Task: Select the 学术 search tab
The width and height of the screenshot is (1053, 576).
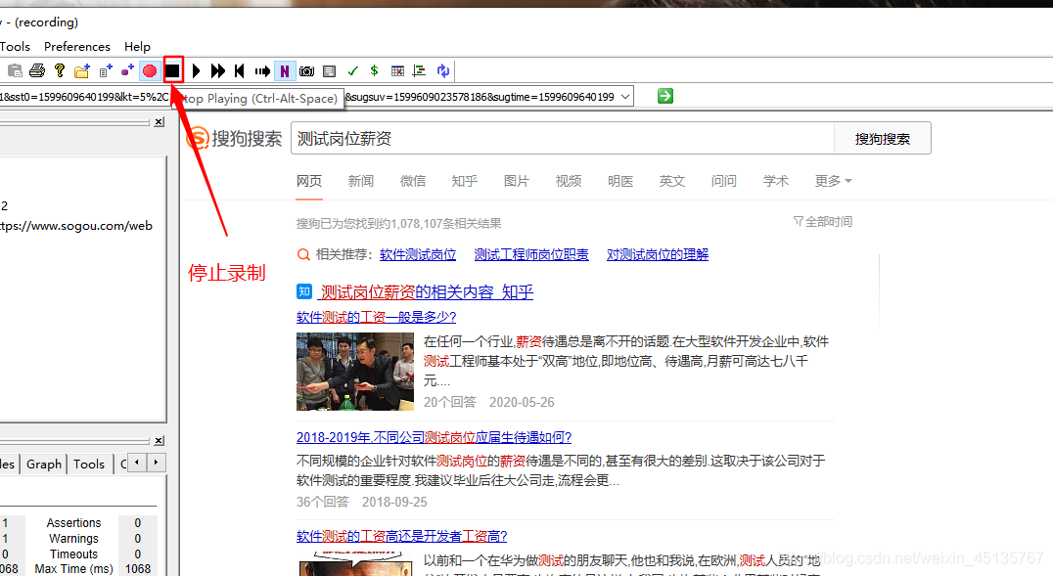Action: pyautogui.click(x=776, y=181)
